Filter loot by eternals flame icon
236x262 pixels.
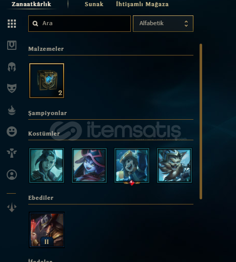click(x=12, y=110)
